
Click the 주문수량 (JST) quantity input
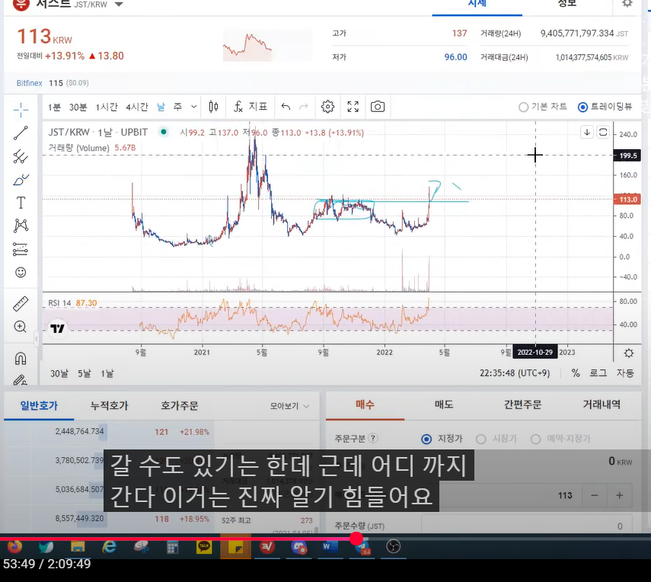(527, 526)
